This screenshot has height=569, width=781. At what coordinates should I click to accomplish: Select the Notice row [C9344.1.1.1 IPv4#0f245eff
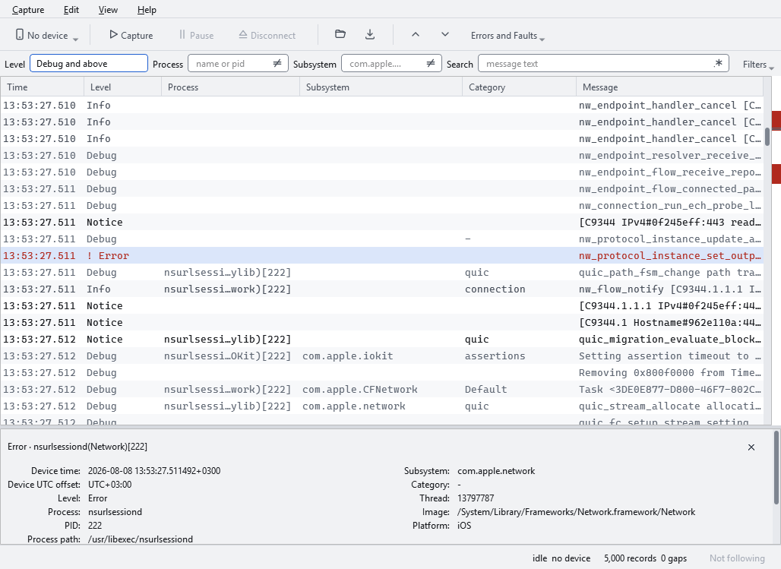point(381,306)
